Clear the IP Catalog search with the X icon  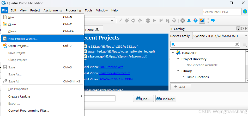(237, 44)
